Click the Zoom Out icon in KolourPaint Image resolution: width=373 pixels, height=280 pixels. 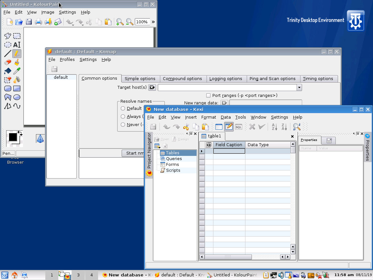point(130,22)
